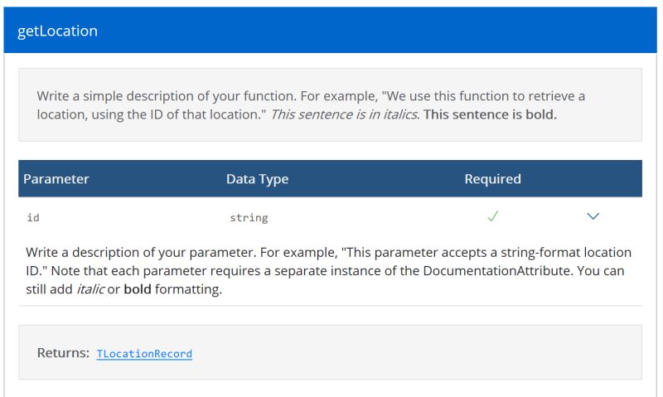Click the id parameter name
The height and width of the screenshot is (397, 663).
(33, 218)
